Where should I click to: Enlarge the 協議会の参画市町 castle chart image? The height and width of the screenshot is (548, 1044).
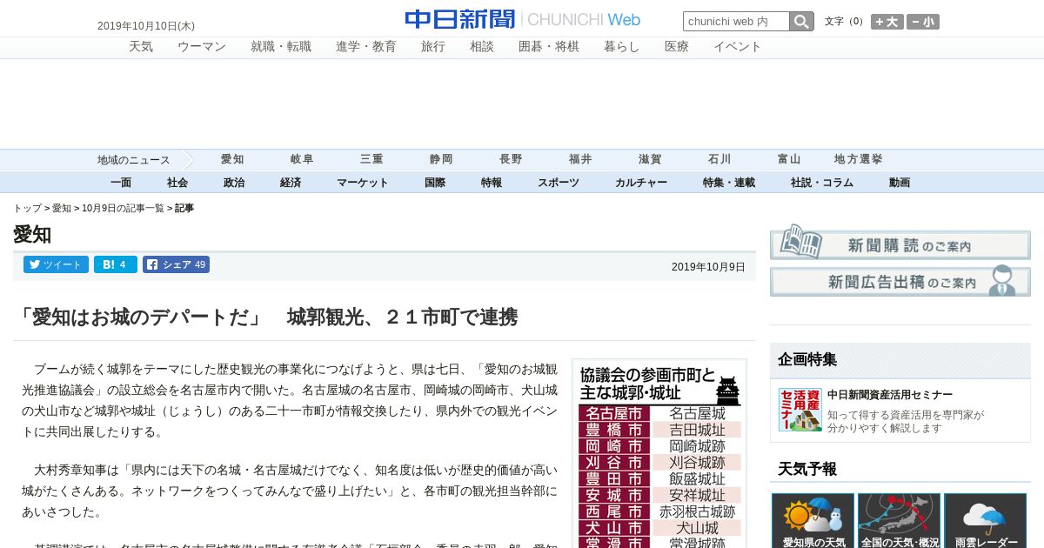[x=659, y=453]
